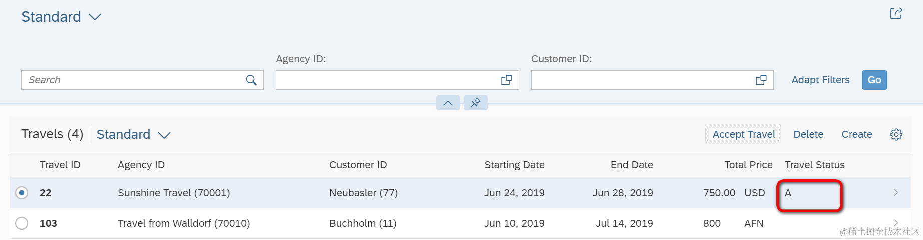Click the Create button
The width and height of the screenshot is (923, 240).
pos(856,134)
